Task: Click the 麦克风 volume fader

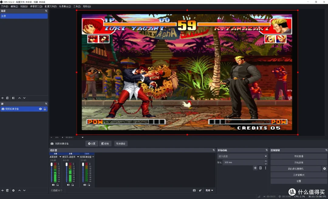Action: [x=67, y=164]
